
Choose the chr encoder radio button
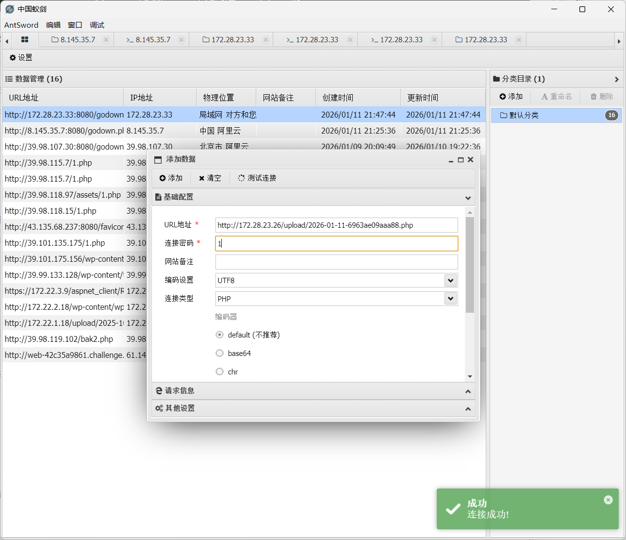(x=220, y=371)
